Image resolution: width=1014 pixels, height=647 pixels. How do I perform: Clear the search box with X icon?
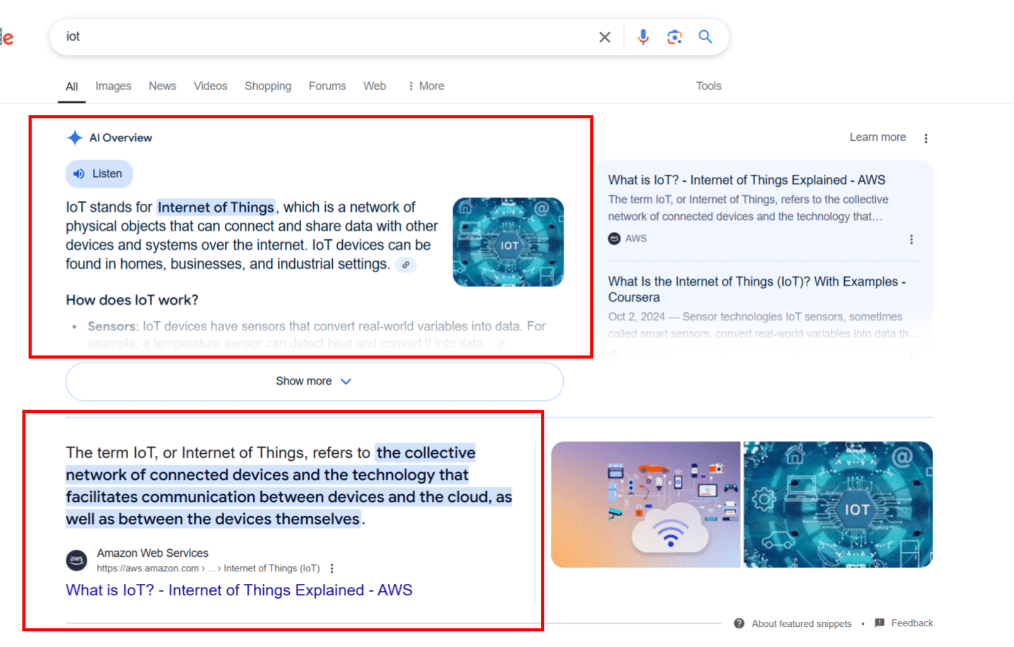point(604,37)
